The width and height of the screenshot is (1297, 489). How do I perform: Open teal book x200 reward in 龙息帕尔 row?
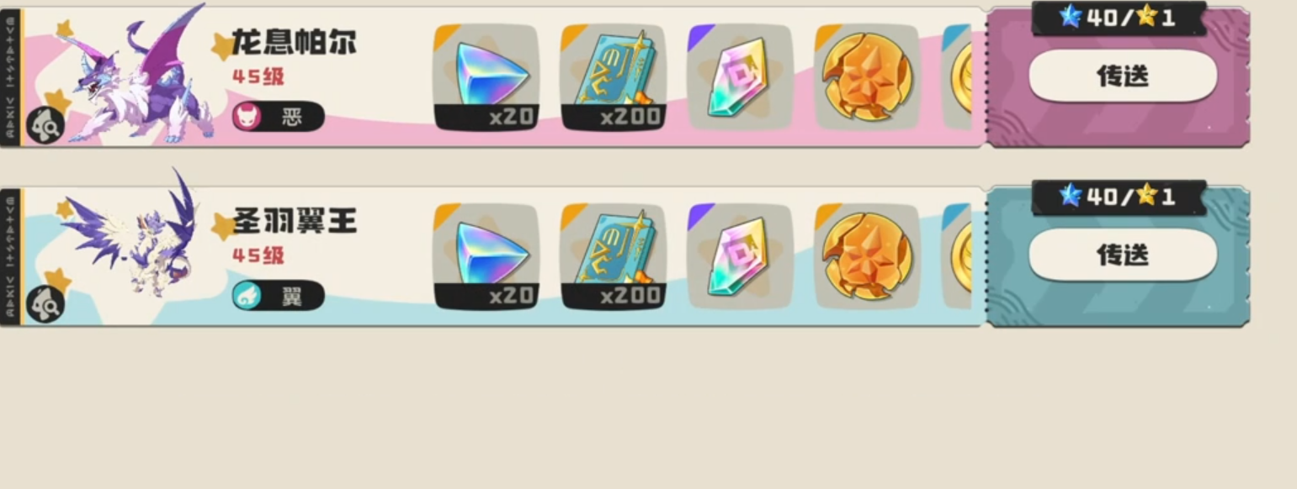(613, 77)
